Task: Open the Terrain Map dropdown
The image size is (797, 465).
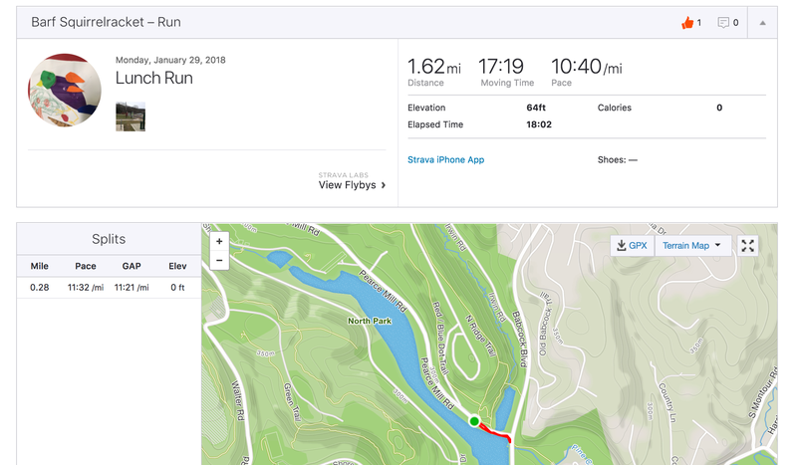Action: pyautogui.click(x=692, y=245)
